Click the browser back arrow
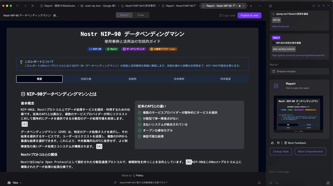Viewport: 333px width, 186px height. coord(18,6)
